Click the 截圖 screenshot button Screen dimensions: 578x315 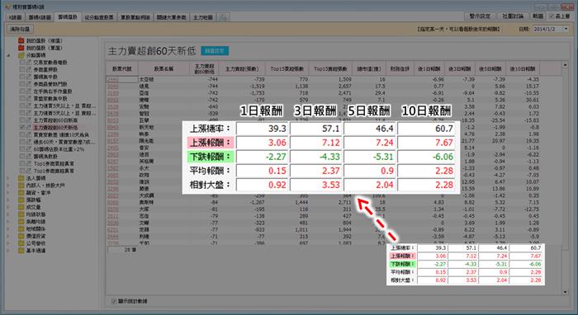538,16
